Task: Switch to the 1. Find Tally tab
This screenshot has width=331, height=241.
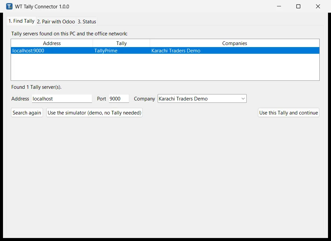Action: point(21,21)
